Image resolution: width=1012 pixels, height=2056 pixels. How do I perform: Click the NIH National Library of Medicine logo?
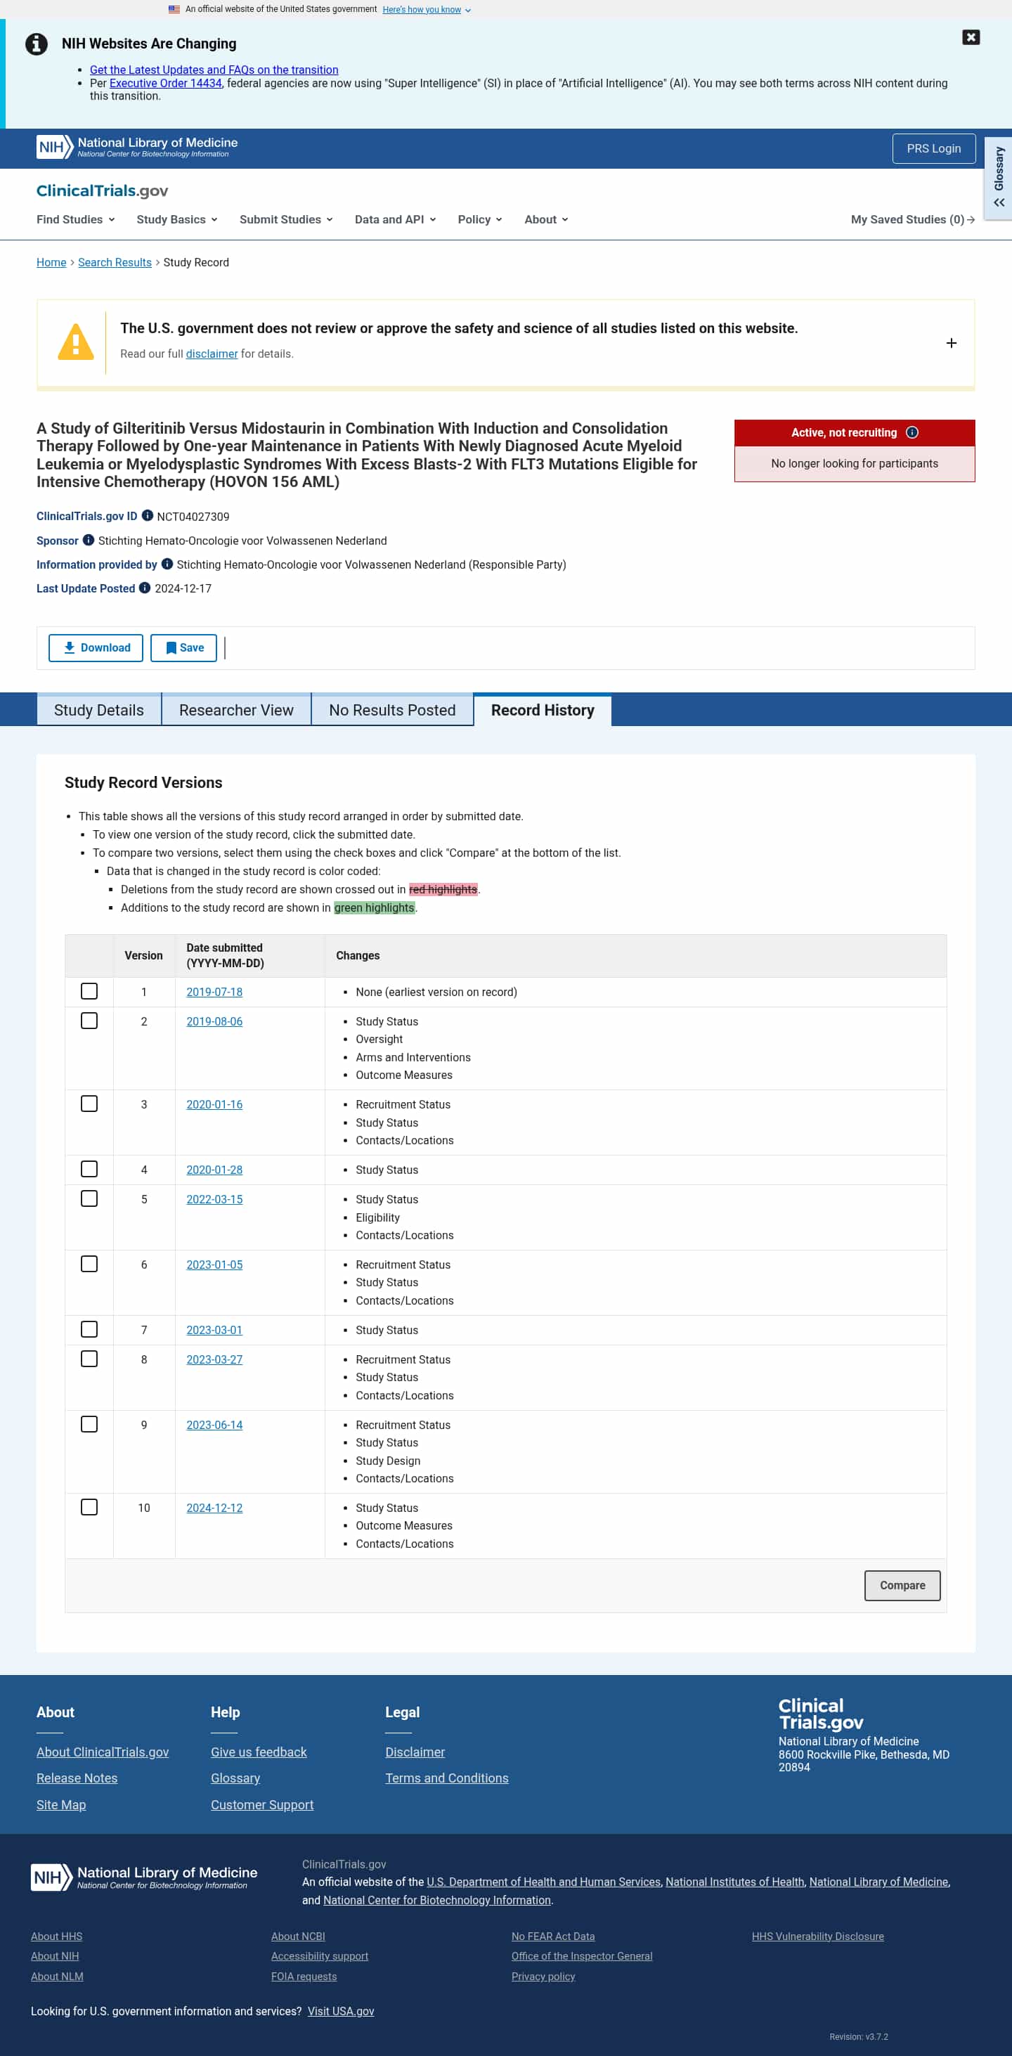[137, 147]
